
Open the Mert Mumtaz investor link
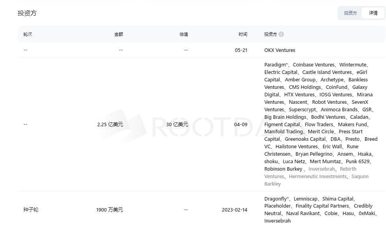[325, 162]
